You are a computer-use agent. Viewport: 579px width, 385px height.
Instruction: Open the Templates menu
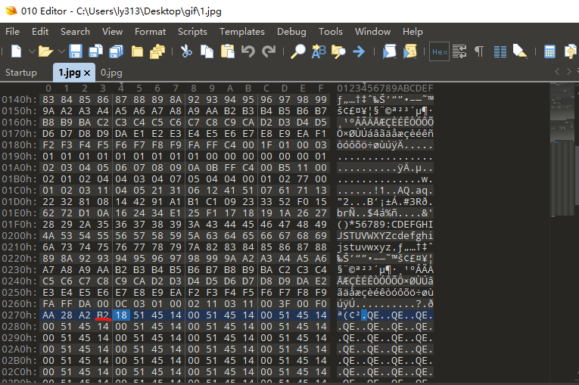[x=242, y=32]
